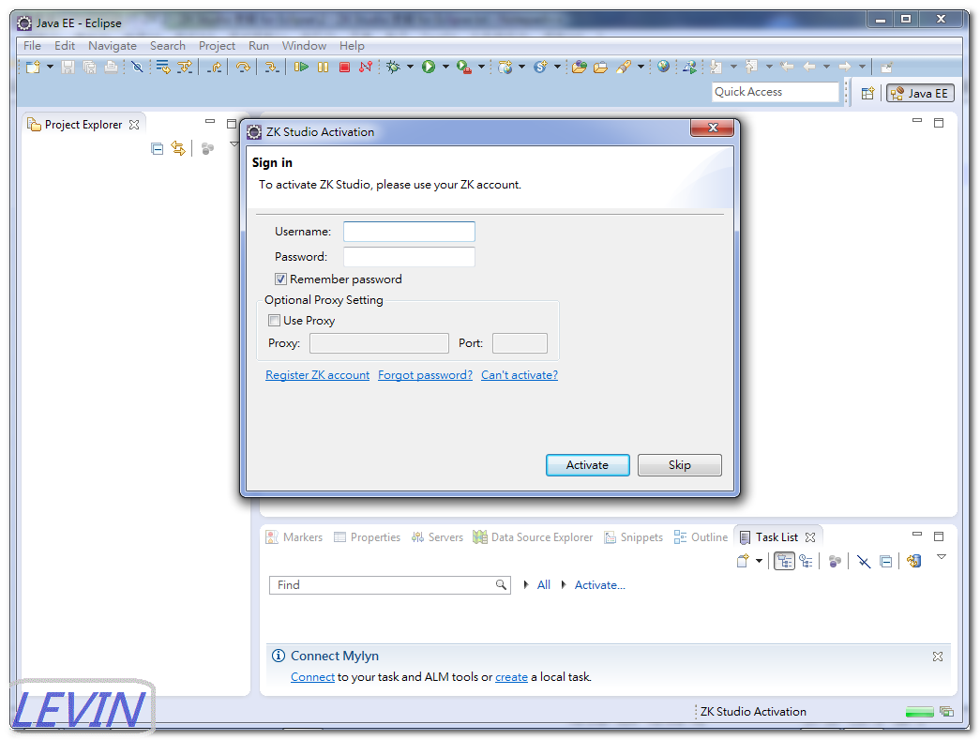The image size is (980, 740).
Task: Click the green Run icon
Action: pos(429,67)
